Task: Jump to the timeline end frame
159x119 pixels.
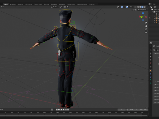Action: click(68, 110)
